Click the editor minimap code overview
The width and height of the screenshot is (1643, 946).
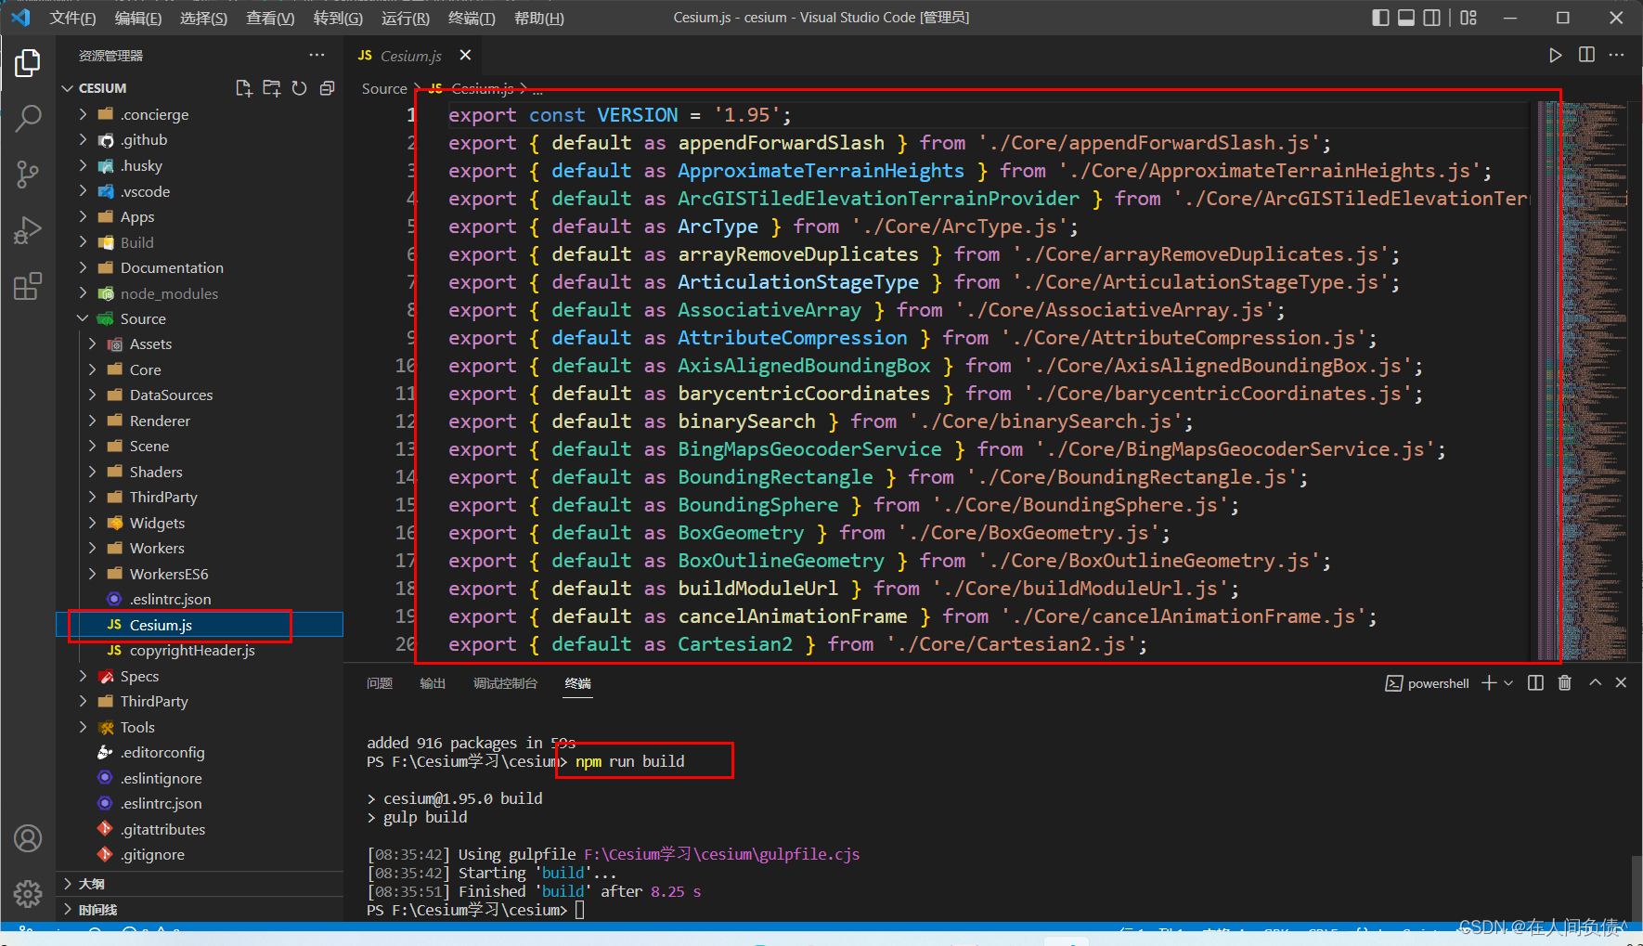[1583, 381]
